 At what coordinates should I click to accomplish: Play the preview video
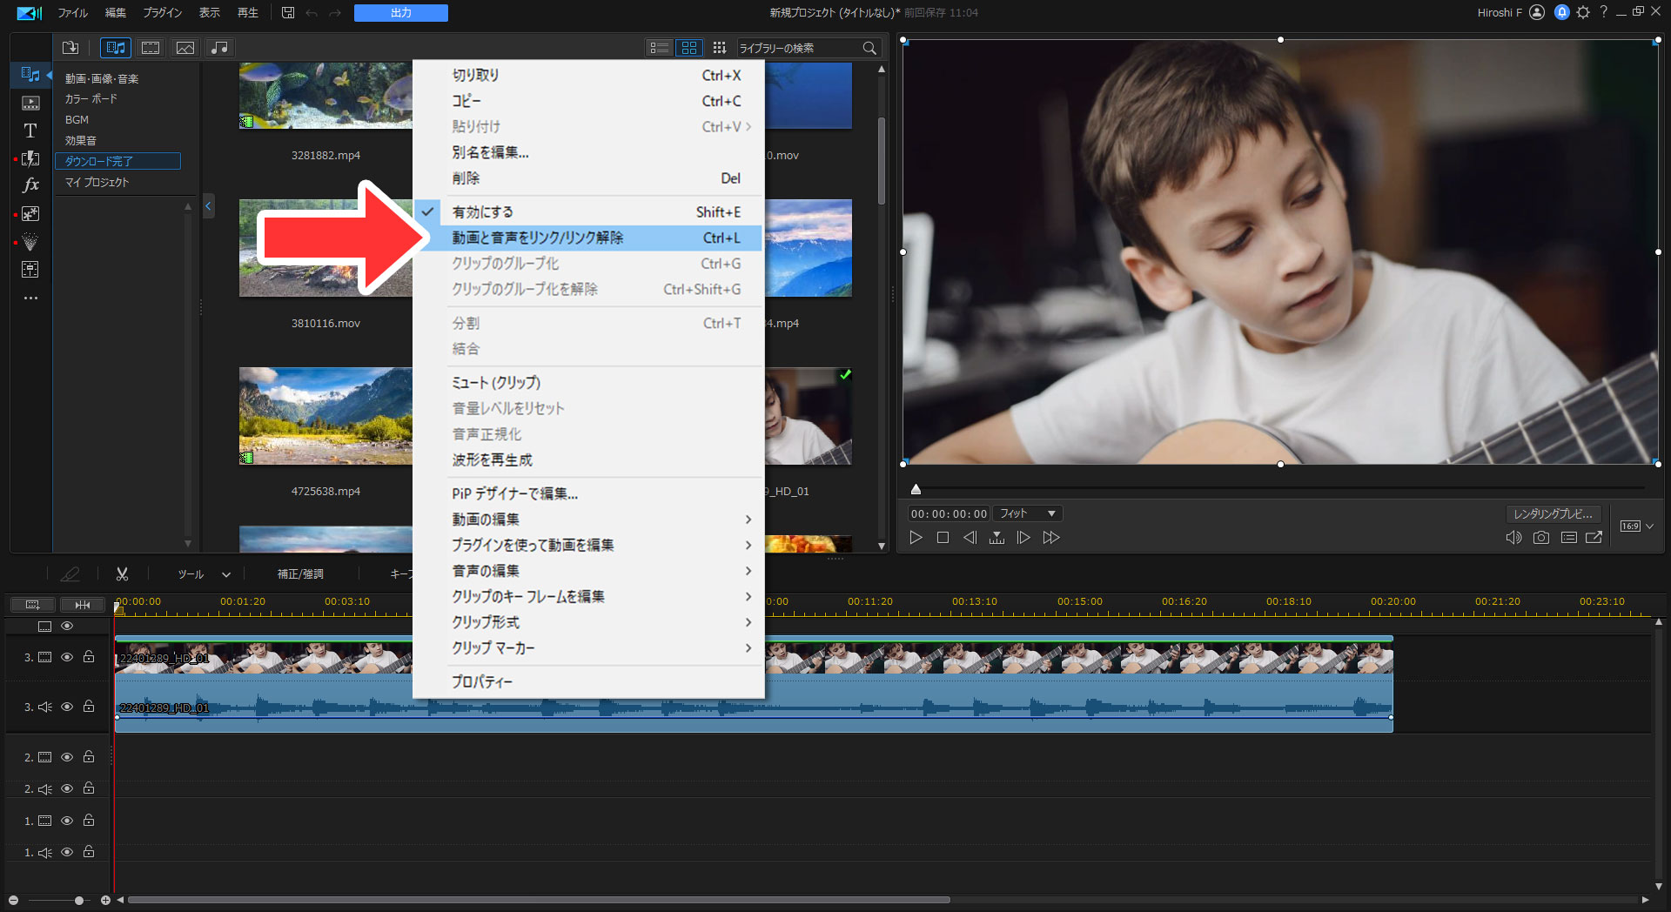tap(916, 538)
